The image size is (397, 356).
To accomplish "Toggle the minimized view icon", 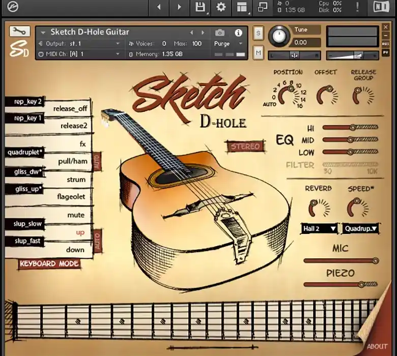I will pyautogui.click(x=262, y=7).
